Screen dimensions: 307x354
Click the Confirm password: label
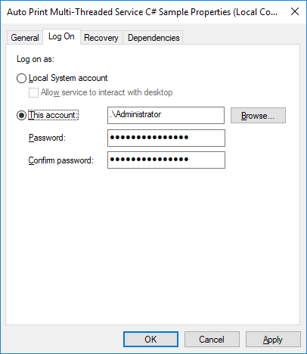(x=61, y=160)
